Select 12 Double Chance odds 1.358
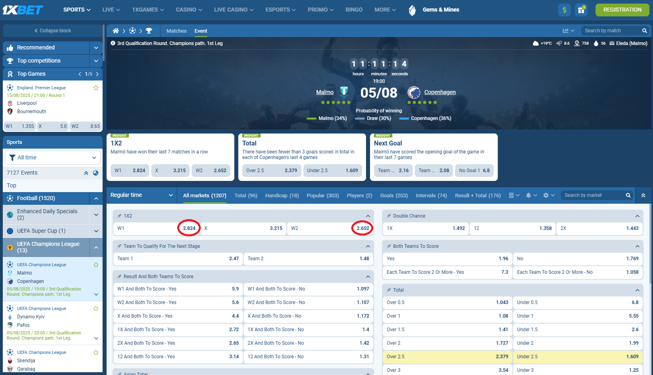 pos(513,228)
